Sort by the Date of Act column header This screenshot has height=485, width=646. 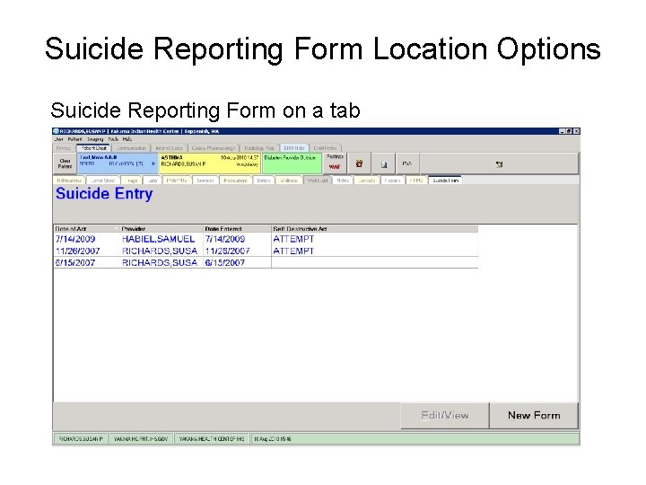point(86,229)
